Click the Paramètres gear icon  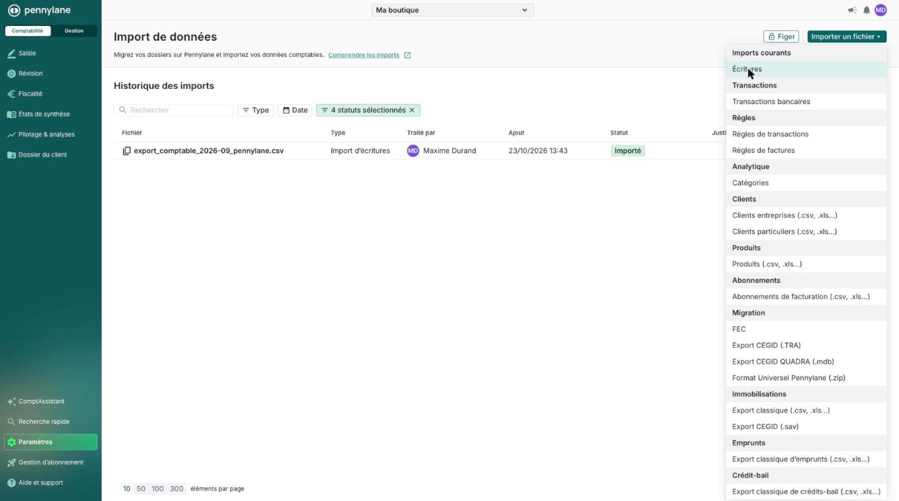click(x=11, y=442)
